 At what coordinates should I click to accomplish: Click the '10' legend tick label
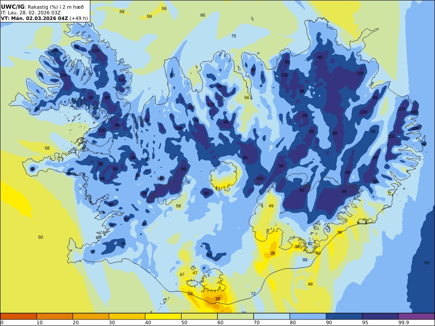click(x=40, y=323)
